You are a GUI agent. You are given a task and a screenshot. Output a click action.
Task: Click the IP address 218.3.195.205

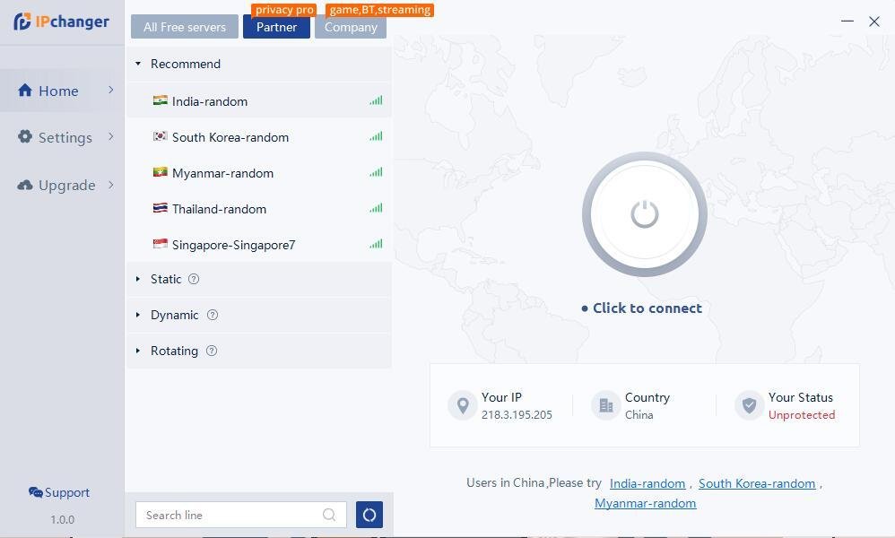pos(517,415)
